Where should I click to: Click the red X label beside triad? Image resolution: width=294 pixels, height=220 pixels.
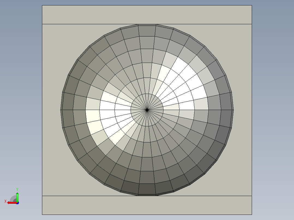point(5,201)
